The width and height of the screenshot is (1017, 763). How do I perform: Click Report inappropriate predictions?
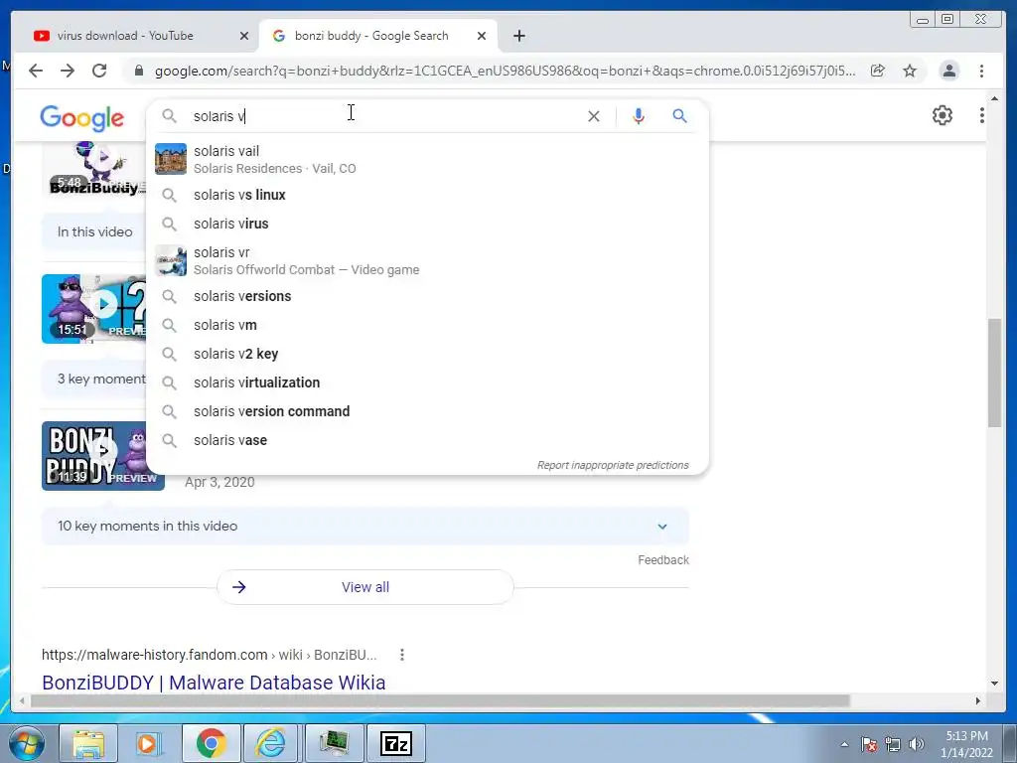(x=612, y=465)
